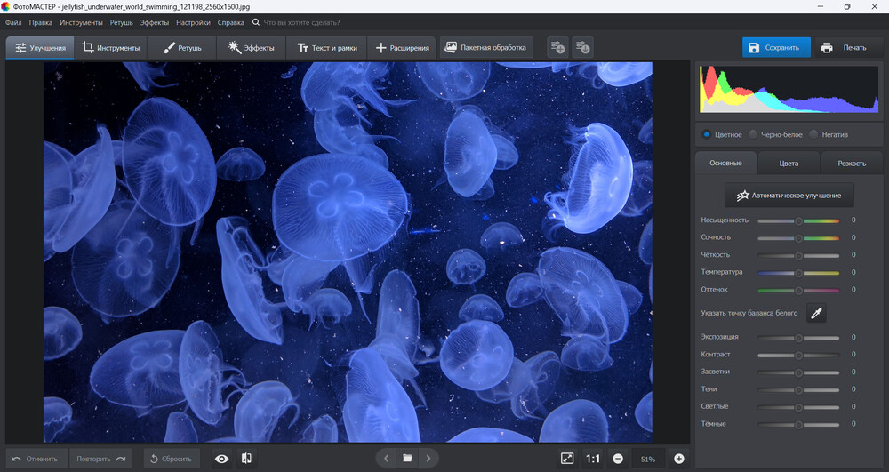This screenshot has height=472, width=889.
Task: Open folder icon in bottom navigation
Action: tap(407, 459)
